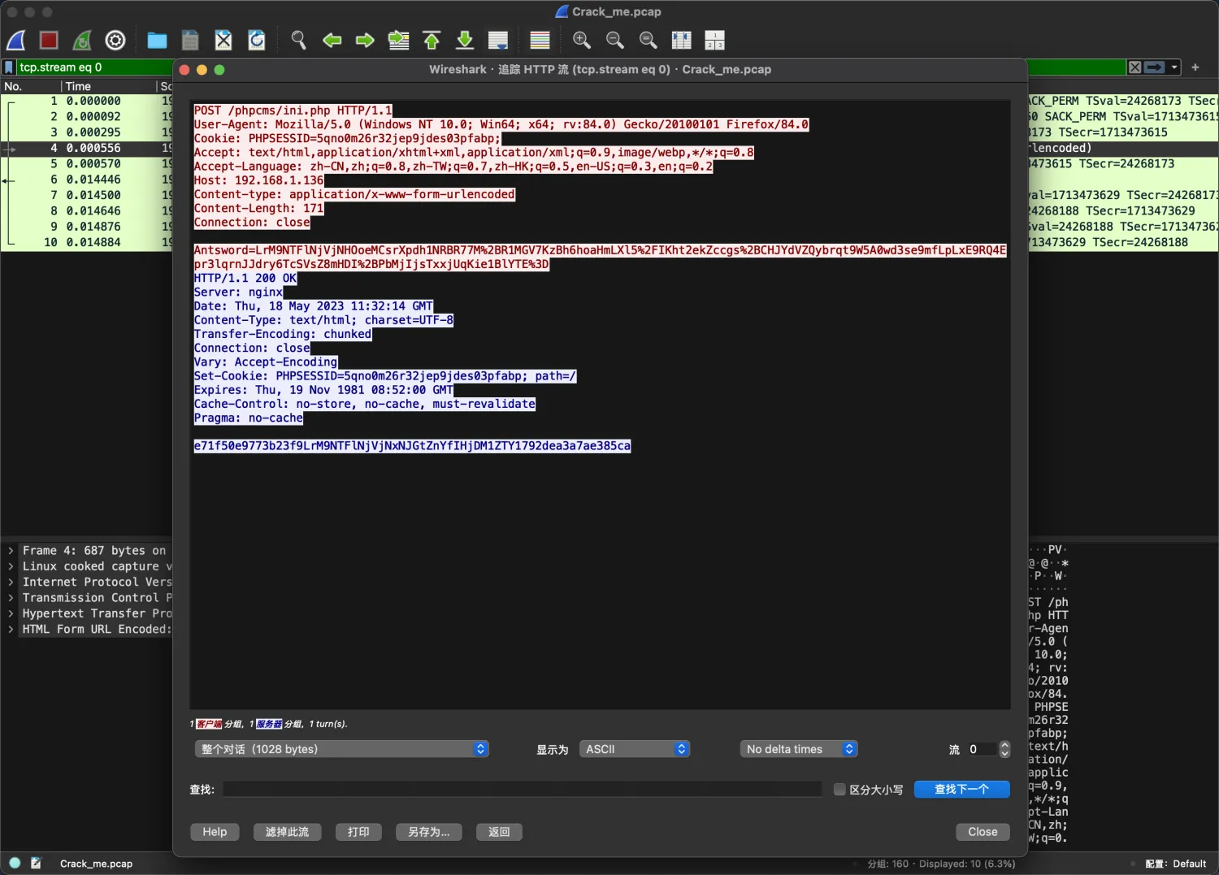
Task: Open capture file properties icon in status bar
Action: coord(36,863)
